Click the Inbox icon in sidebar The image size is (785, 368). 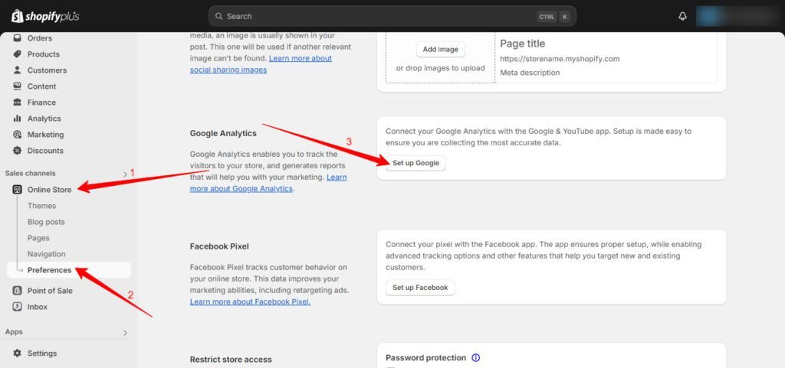pyautogui.click(x=17, y=307)
